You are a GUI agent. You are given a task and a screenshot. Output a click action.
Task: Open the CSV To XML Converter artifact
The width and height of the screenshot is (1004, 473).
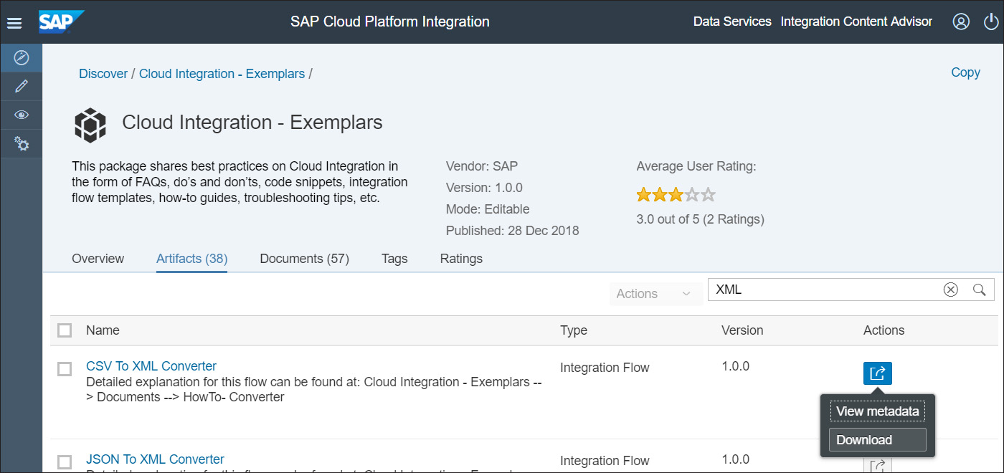point(151,366)
